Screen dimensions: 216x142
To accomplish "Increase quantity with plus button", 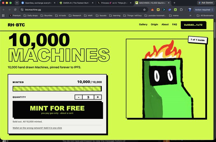I will pyautogui.click(x=98, y=97).
